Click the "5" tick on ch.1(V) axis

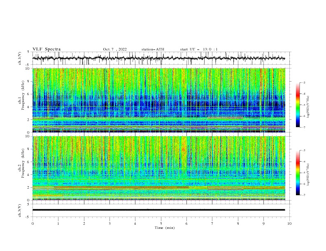[x=29, y=52]
